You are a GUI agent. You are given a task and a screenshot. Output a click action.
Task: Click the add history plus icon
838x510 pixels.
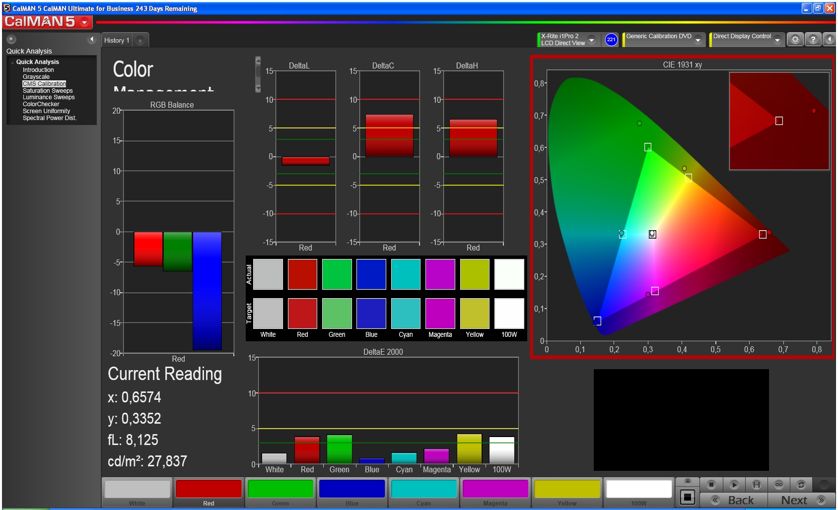pyautogui.click(x=140, y=41)
